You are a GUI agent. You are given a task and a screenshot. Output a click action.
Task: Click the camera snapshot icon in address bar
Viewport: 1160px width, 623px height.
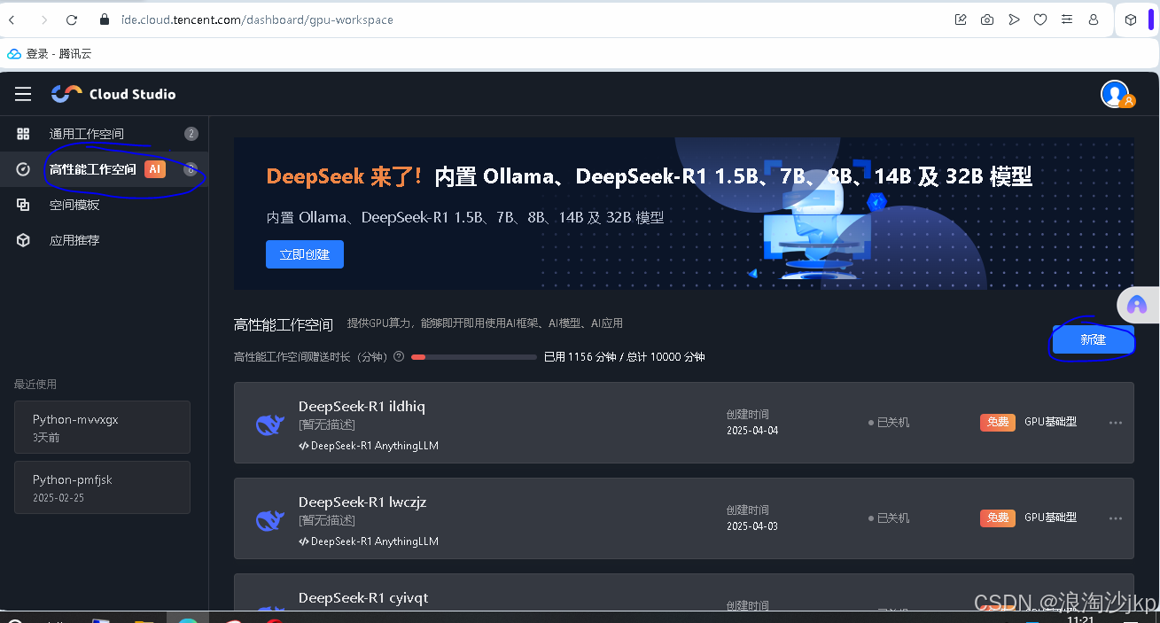coord(987,19)
